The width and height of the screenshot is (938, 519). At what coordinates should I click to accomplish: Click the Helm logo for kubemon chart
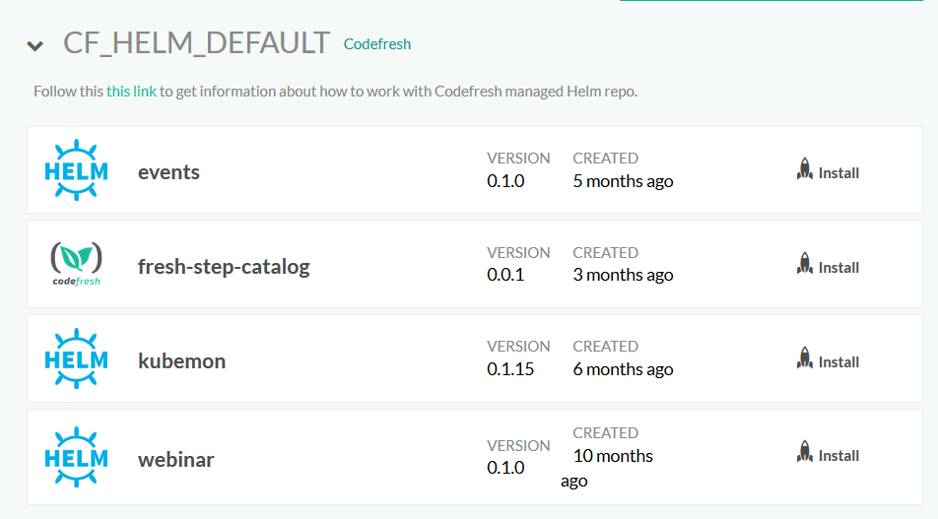click(77, 359)
